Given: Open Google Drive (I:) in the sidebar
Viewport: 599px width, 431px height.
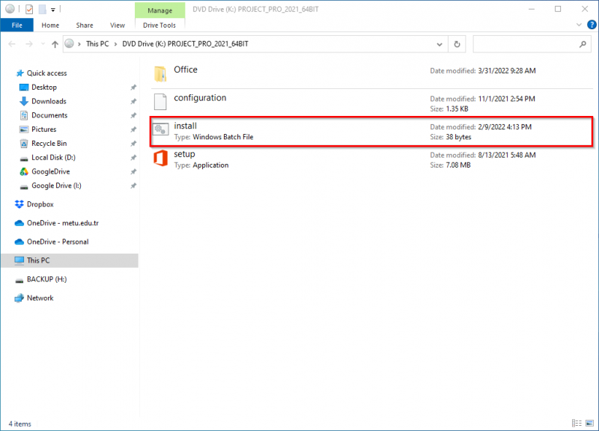Looking at the screenshot, I should point(56,186).
